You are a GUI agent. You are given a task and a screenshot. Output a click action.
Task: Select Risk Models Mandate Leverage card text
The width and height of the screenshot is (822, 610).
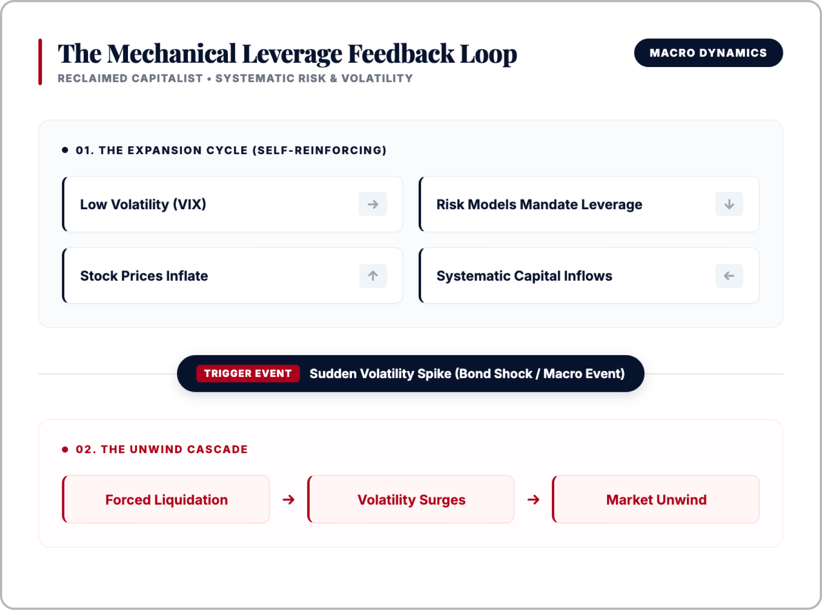click(x=539, y=204)
